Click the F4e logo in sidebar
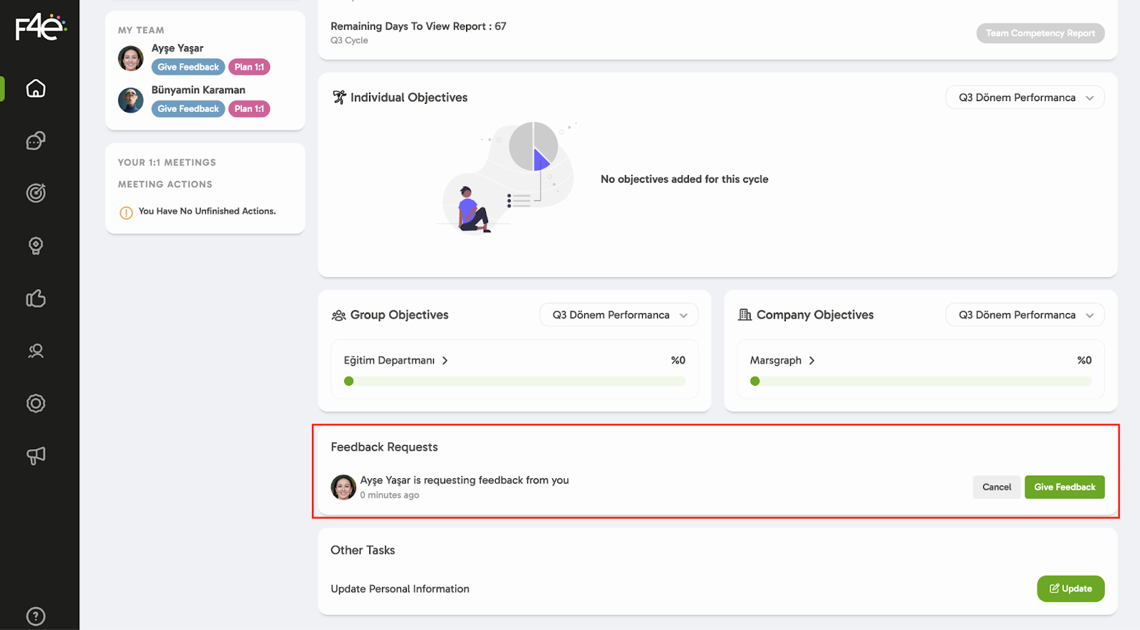The width and height of the screenshot is (1140, 630). pyautogui.click(x=40, y=27)
